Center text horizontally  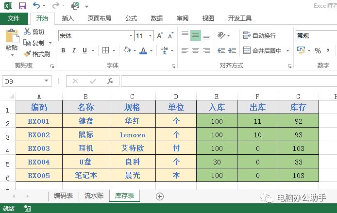196,50
